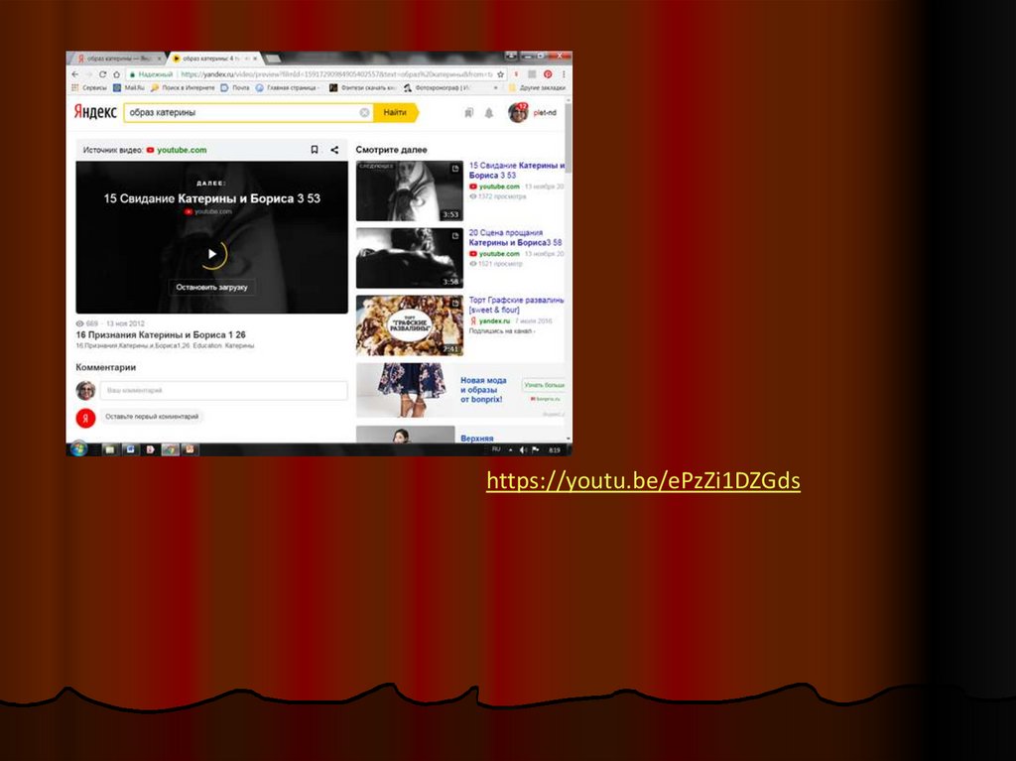Open the Почта bookmark

point(235,87)
